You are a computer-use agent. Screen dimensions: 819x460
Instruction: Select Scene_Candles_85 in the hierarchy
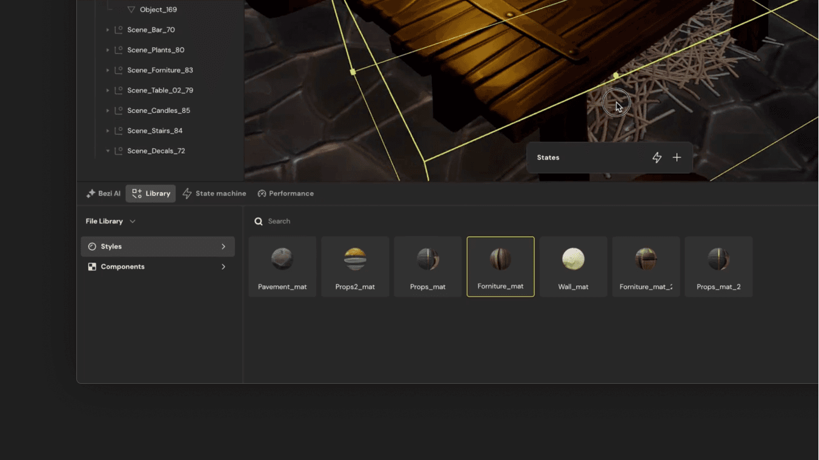tap(159, 110)
